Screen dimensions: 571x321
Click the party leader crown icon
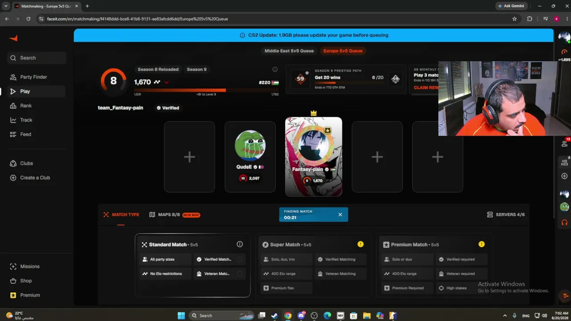314,113
